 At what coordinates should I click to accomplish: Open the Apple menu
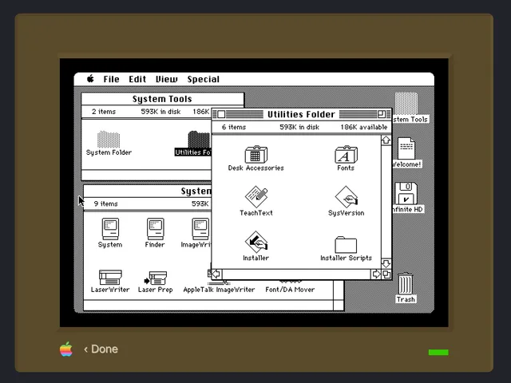(90, 79)
